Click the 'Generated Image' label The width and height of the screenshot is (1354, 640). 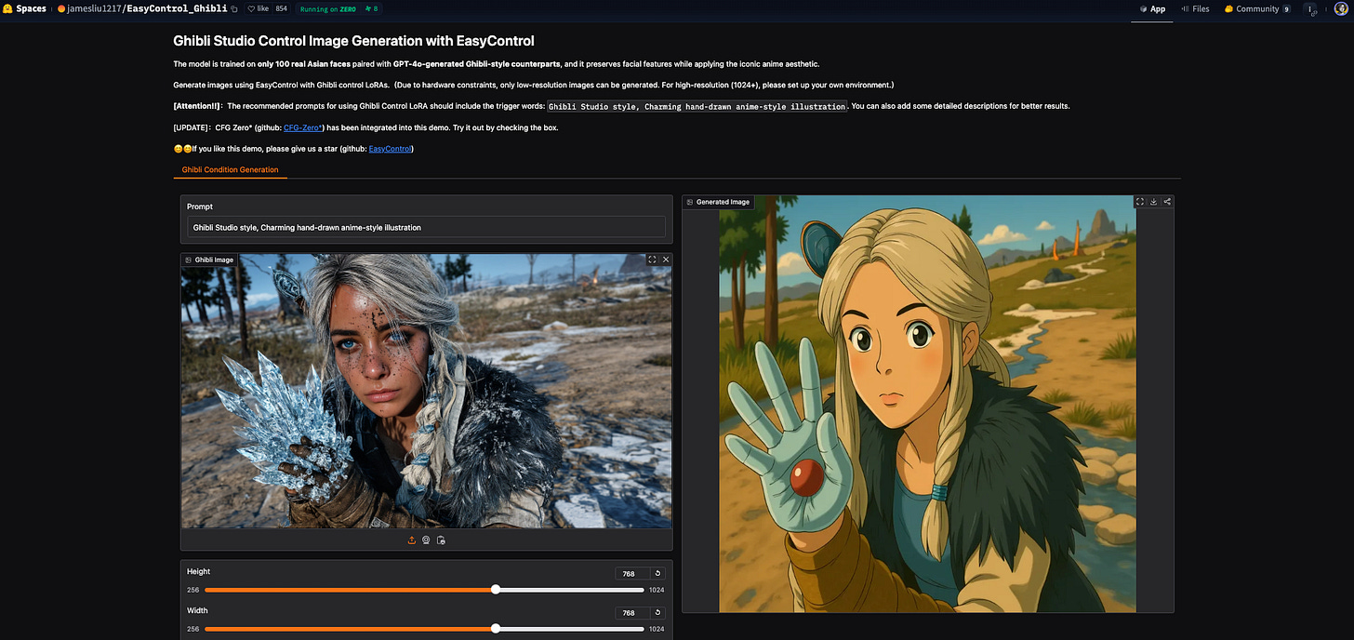click(x=717, y=202)
